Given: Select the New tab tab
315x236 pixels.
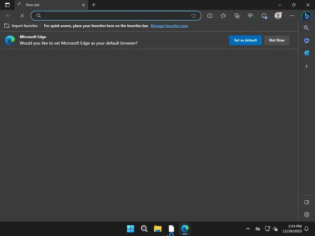Looking at the screenshot, I should (51, 5).
